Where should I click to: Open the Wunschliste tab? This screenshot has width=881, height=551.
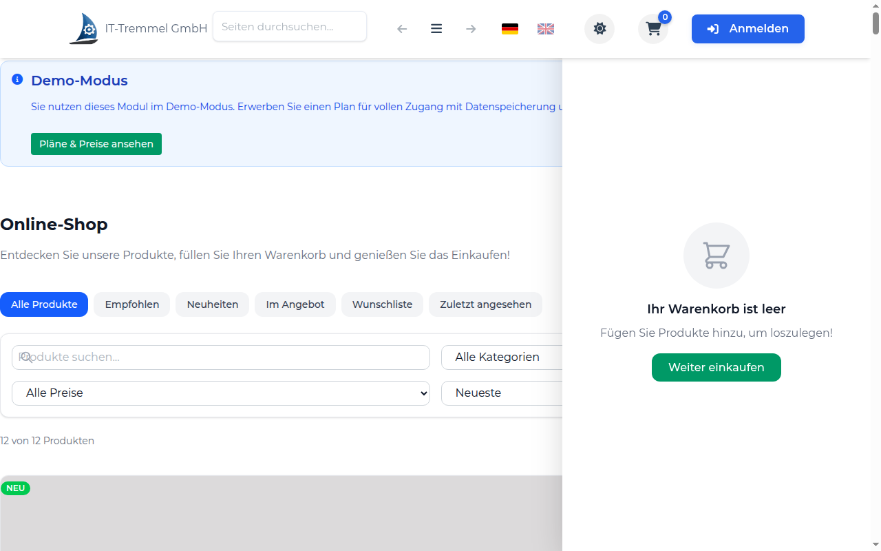[x=383, y=304]
